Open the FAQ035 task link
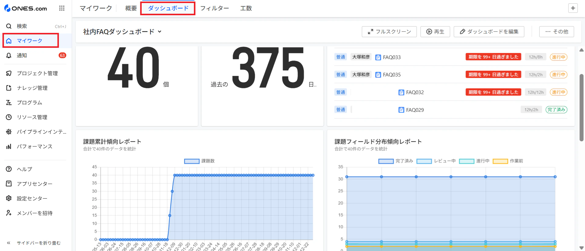The image size is (585, 251). (x=392, y=75)
